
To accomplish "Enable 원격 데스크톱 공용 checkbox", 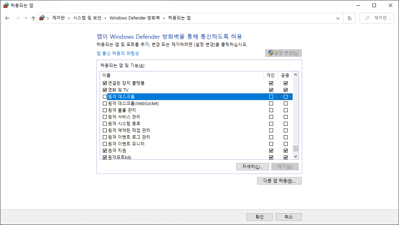I will [286, 97].
